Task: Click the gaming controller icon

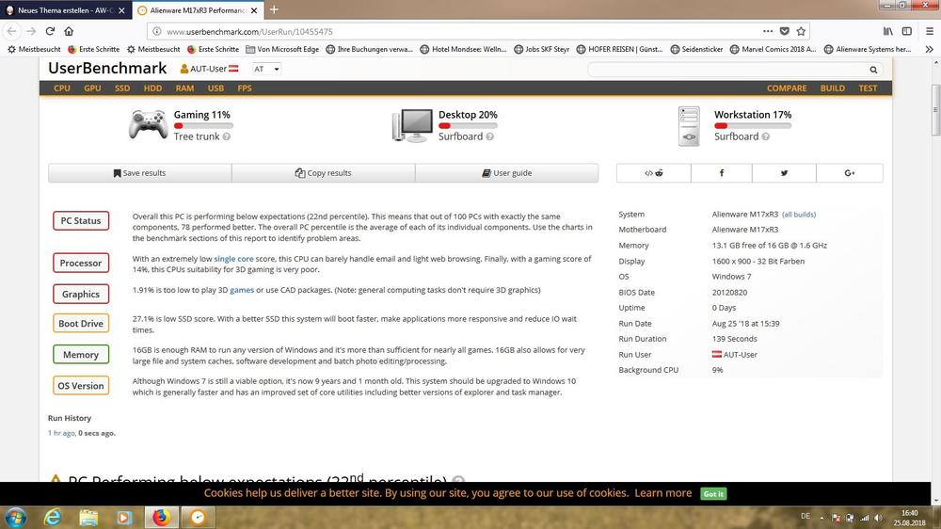Action: click(x=148, y=124)
